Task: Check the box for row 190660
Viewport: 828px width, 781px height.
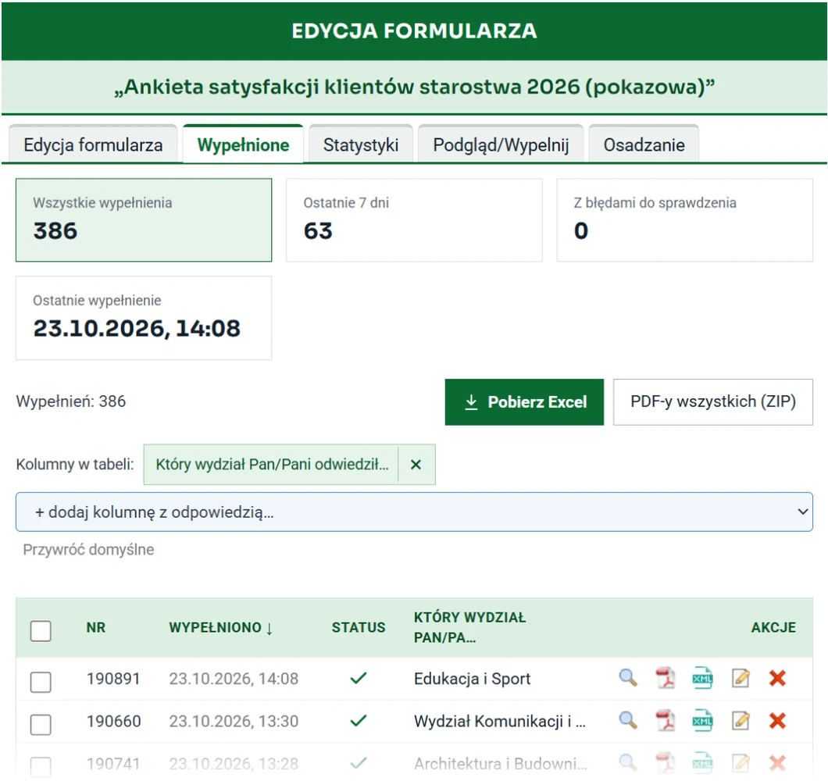Action: click(x=41, y=725)
